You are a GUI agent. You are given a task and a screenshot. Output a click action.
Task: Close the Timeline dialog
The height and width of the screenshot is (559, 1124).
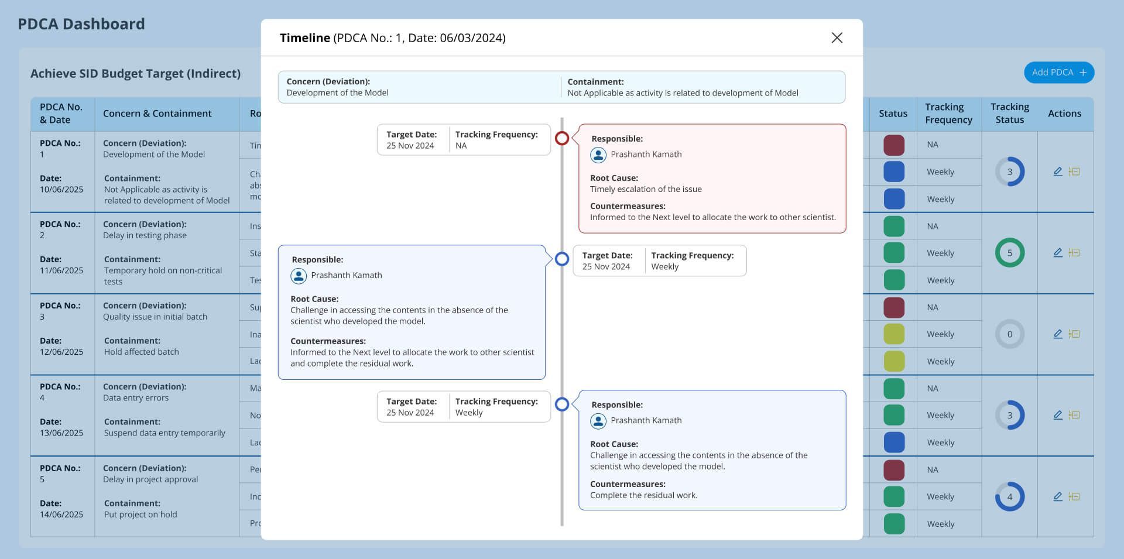click(x=837, y=38)
